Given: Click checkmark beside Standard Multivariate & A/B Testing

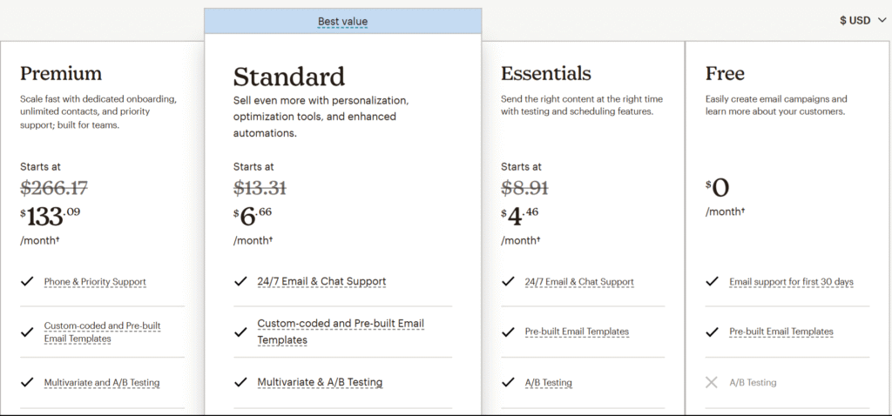Looking at the screenshot, I should point(240,382).
